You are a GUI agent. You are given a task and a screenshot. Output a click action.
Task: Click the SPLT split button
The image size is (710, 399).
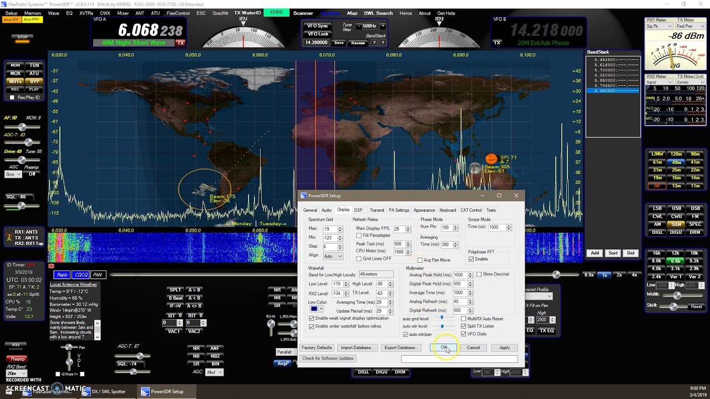[x=175, y=290]
